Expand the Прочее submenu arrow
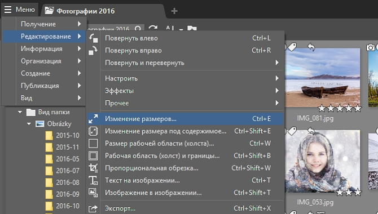 (x=277, y=103)
